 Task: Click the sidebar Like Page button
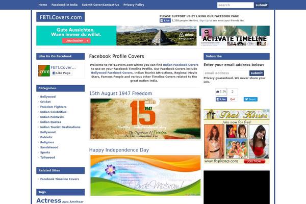click(62, 73)
